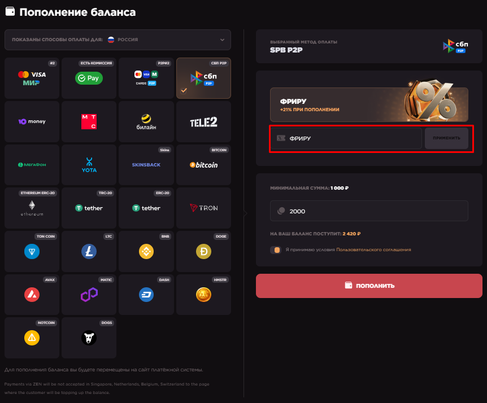Open the Пользовательского соглашения link

[x=373, y=249]
